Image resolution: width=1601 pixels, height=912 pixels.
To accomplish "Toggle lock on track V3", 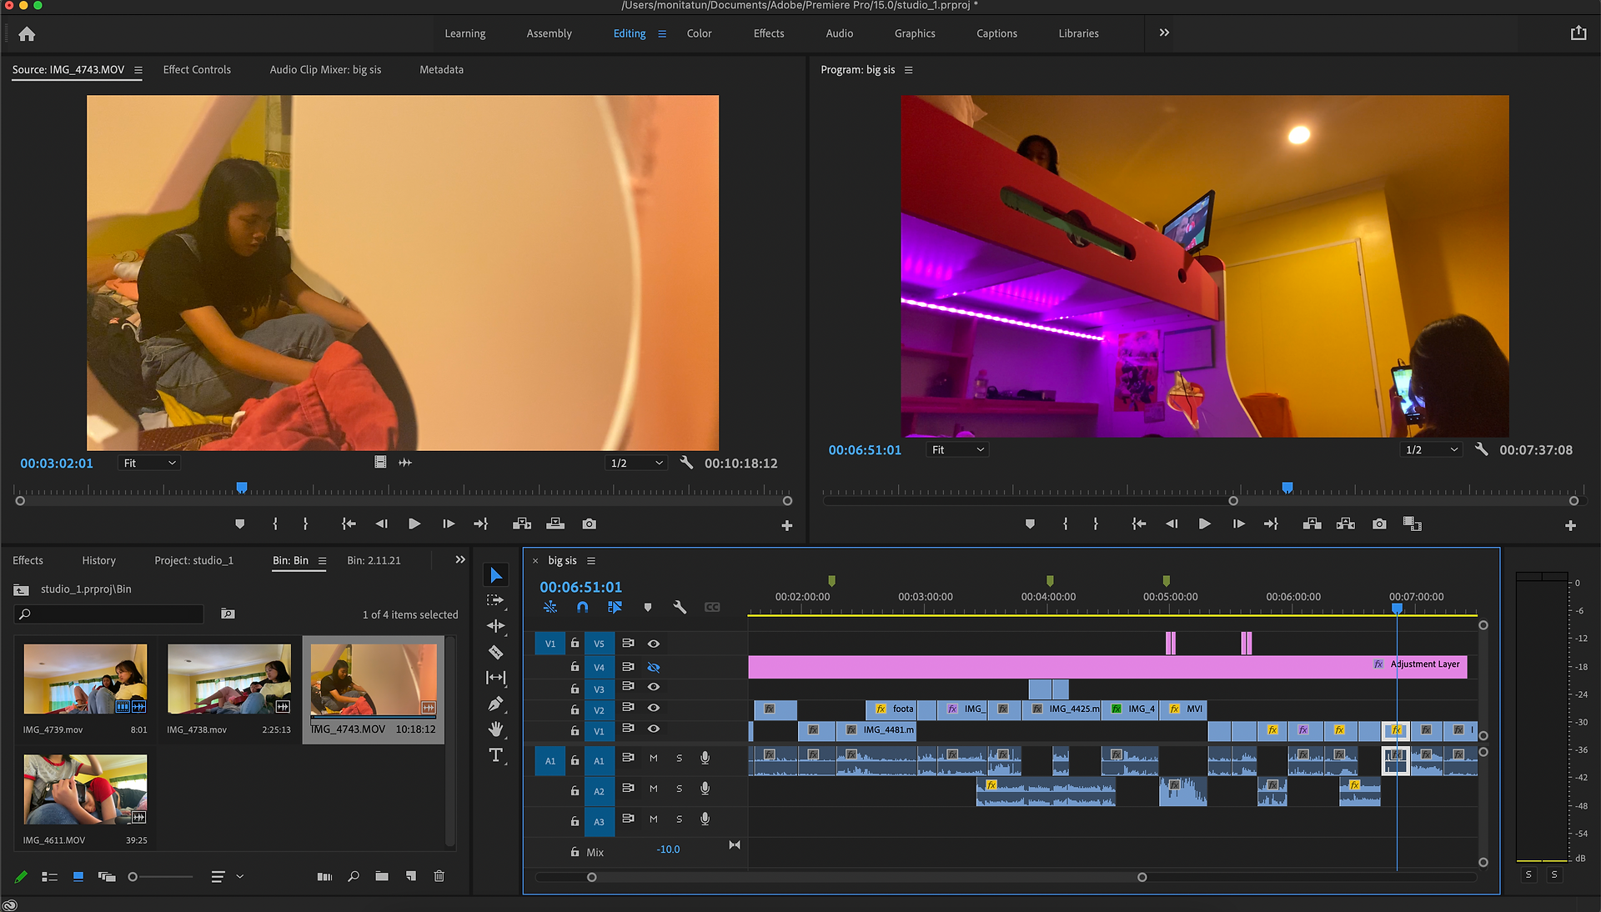I will pyautogui.click(x=575, y=689).
